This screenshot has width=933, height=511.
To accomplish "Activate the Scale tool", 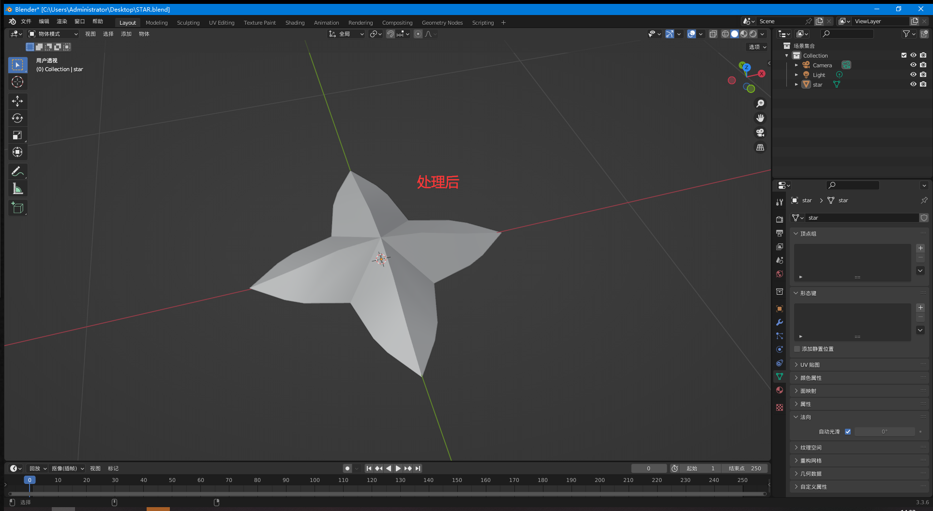I will tap(17, 135).
